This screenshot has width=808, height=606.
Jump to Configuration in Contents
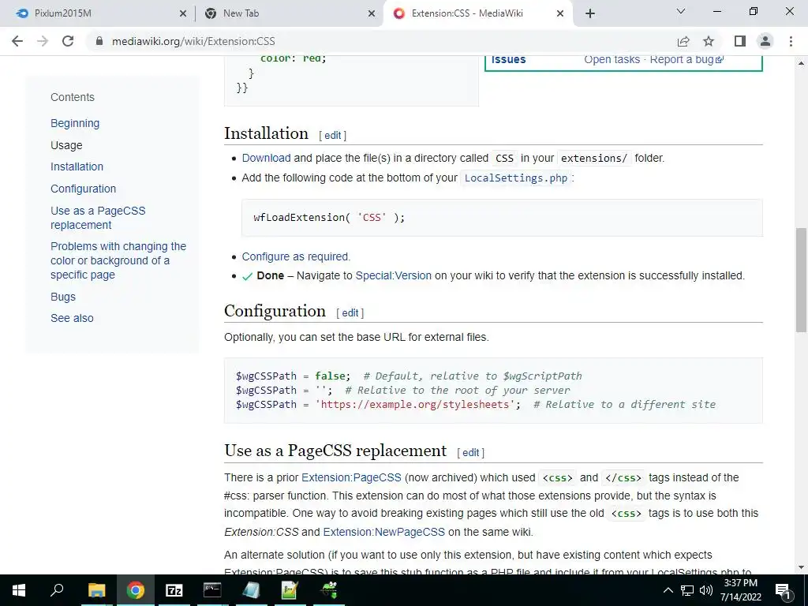pyautogui.click(x=83, y=189)
